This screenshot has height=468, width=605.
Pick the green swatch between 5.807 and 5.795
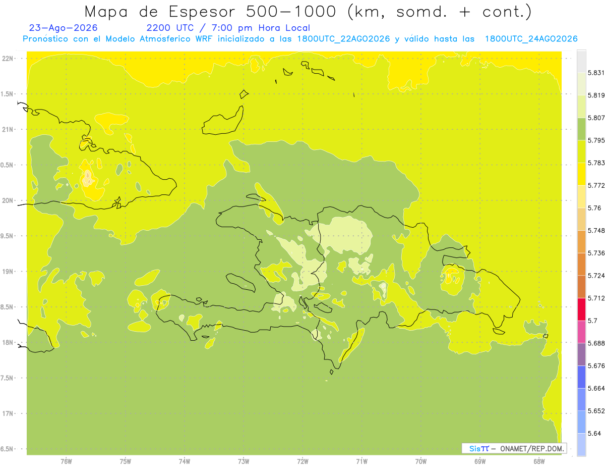click(581, 129)
